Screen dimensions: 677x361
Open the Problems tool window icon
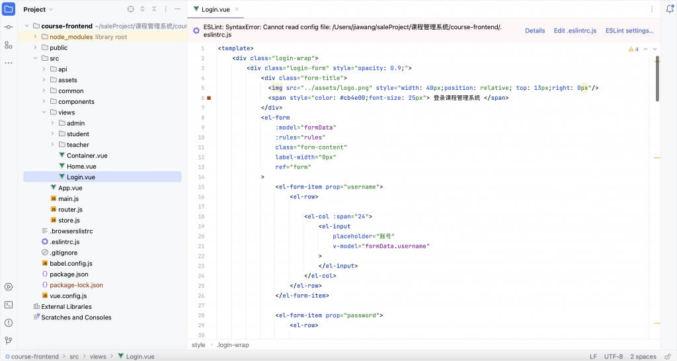pyautogui.click(x=9, y=323)
